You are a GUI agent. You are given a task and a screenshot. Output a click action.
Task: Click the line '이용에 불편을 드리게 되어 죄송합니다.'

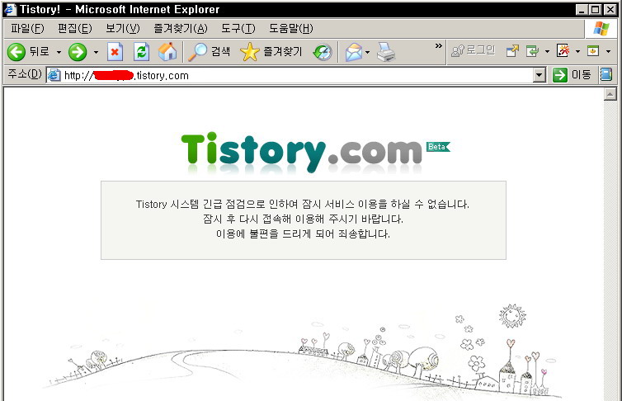(303, 234)
